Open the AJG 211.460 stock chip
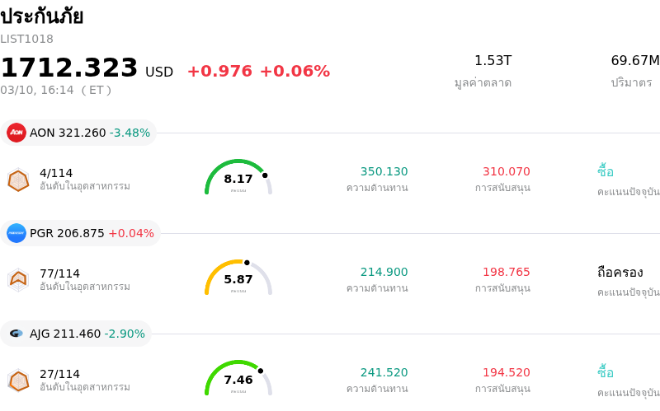Image resolution: width=660 pixels, height=411 pixels. coord(77,334)
